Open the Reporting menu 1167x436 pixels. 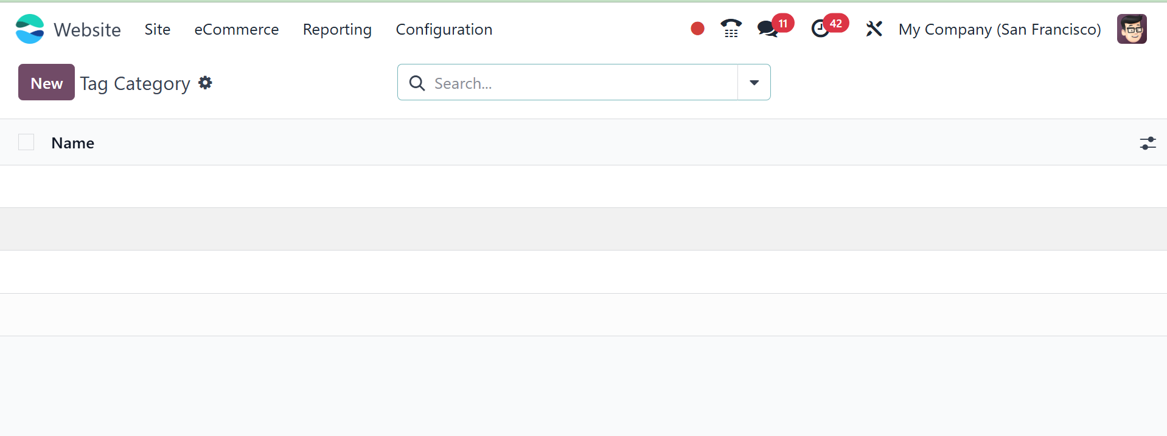click(337, 29)
